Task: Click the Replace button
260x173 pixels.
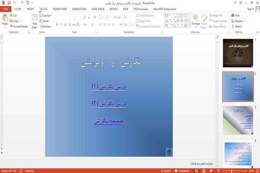Action: [x=238, y=21]
